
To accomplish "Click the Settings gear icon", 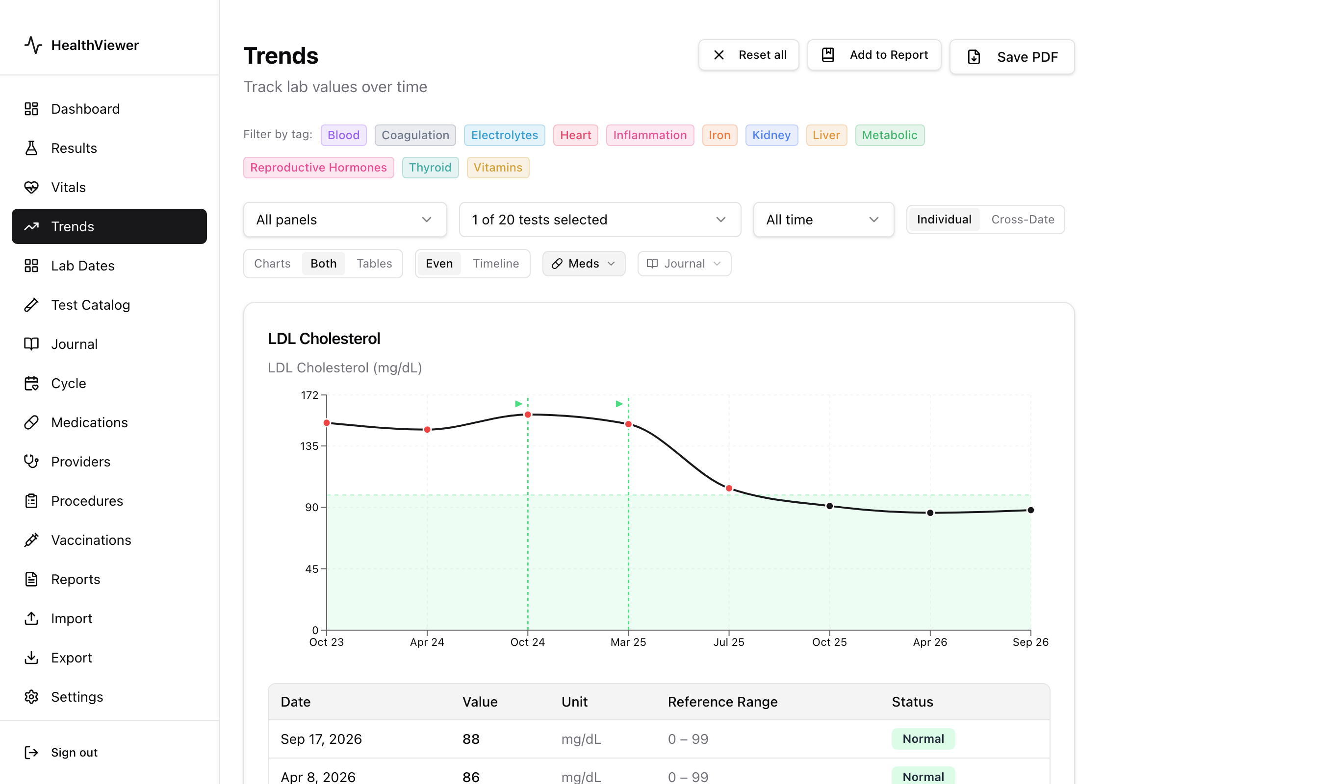I will (x=31, y=696).
